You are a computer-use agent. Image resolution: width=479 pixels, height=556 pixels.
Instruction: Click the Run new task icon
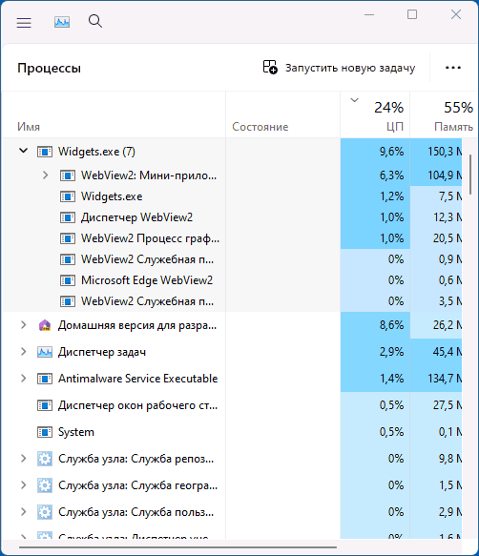270,67
